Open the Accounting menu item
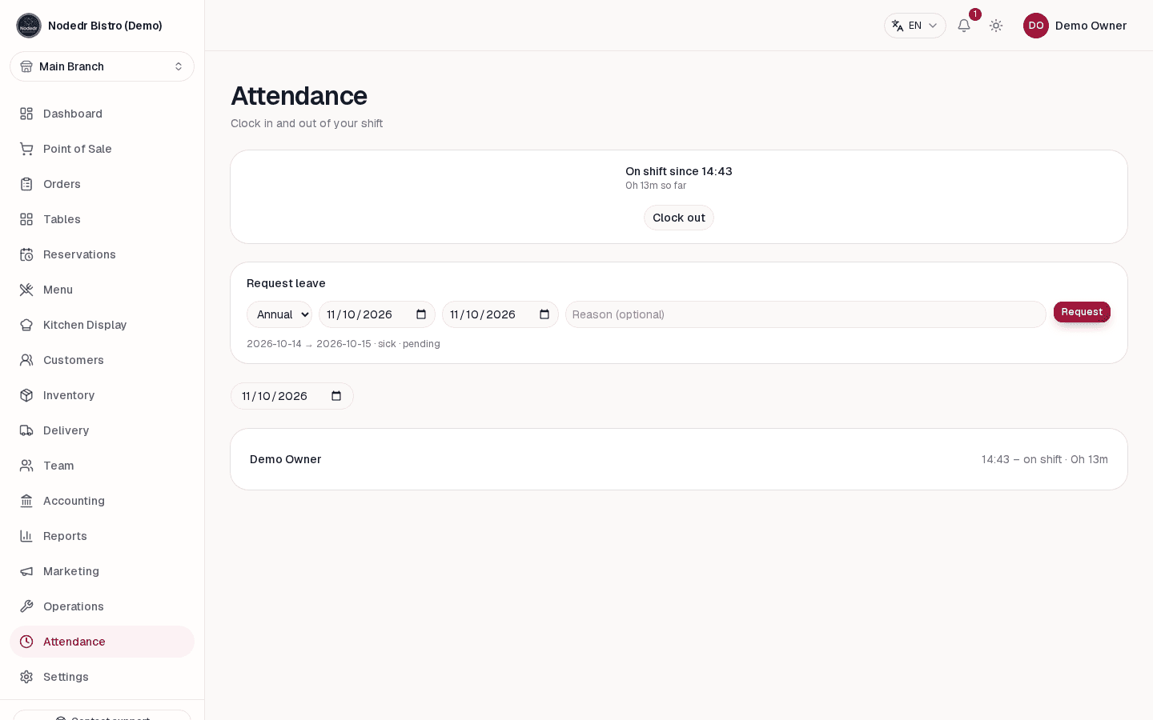This screenshot has width=1153, height=720. pyautogui.click(x=102, y=501)
